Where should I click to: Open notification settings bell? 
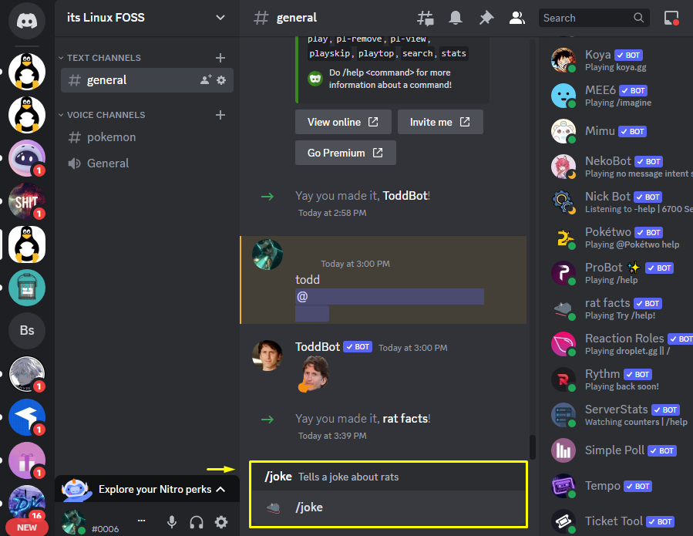coord(456,19)
